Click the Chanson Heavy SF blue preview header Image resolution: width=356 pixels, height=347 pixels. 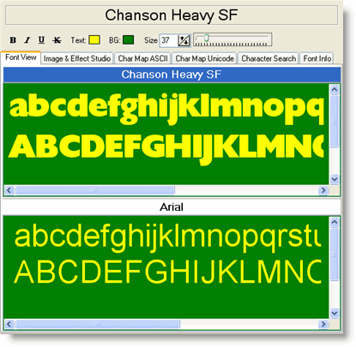(x=172, y=75)
